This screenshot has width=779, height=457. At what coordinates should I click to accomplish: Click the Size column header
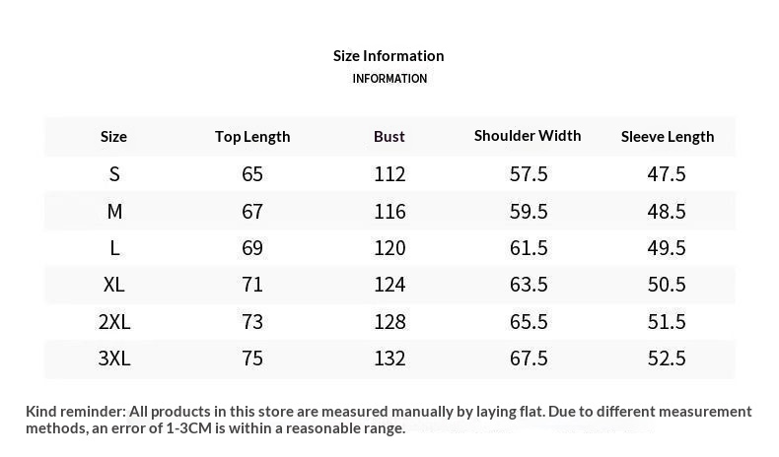[x=113, y=137]
